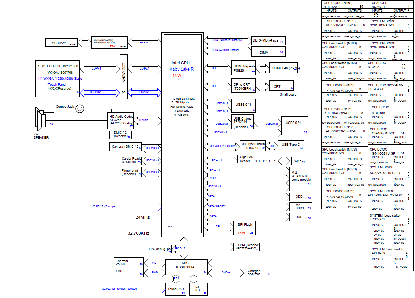Screen dimensions: 415x298
Task: Select the DP to CRT IT6516BFN block
Action: click(x=244, y=86)
